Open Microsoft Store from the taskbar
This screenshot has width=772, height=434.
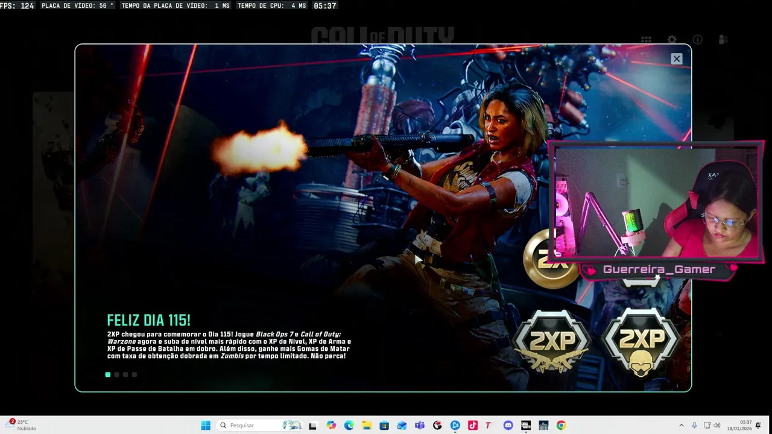(384, 426)
